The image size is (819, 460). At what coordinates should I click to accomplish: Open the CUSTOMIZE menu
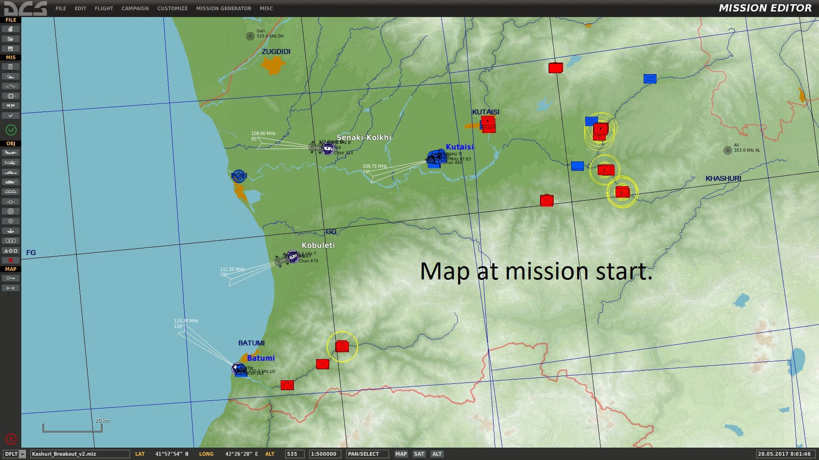click(x=172, y=8)
